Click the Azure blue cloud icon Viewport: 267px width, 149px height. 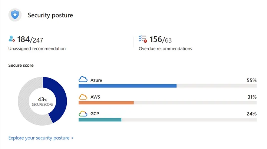point(83,80)
